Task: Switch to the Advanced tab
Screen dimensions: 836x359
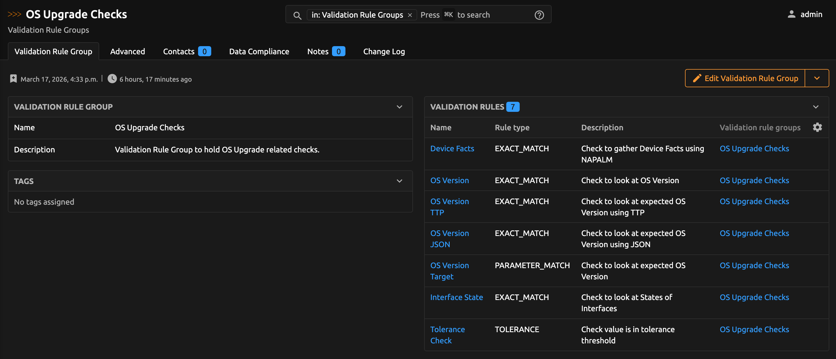Action: (x=127, y=51)
